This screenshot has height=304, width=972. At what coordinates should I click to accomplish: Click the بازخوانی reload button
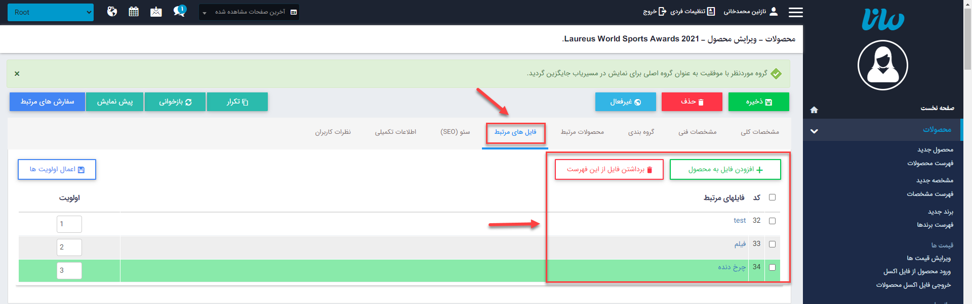175,102
